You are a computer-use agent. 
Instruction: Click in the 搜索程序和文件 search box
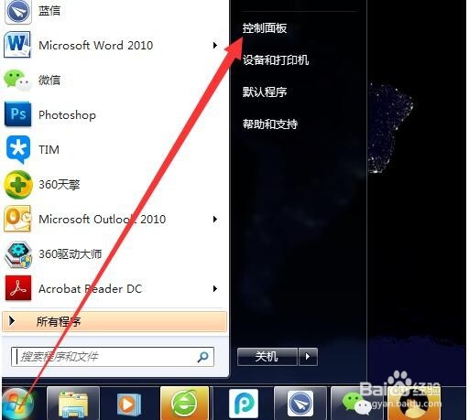(x=113, y=357)
